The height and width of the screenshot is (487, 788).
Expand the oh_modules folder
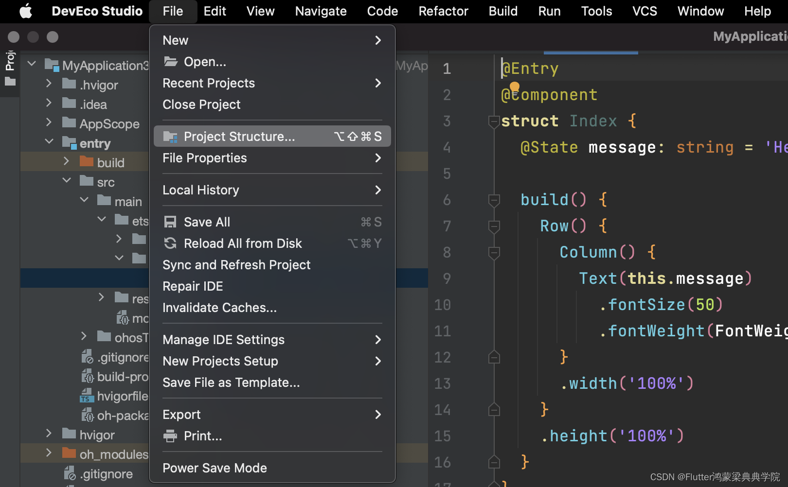[x=49, y=452]
